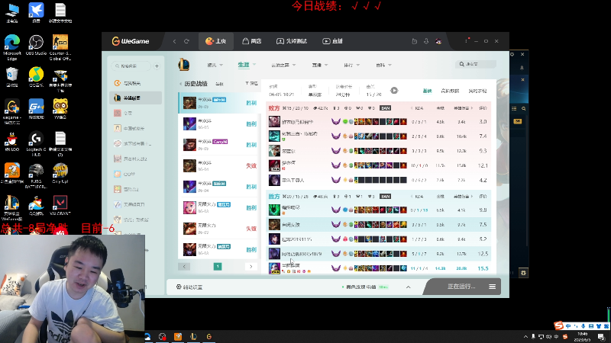Image resolution: width=611 pixels, height=343 pixels.
Task: Open QQ Music desktop shortcut
Action: [36, 77]
